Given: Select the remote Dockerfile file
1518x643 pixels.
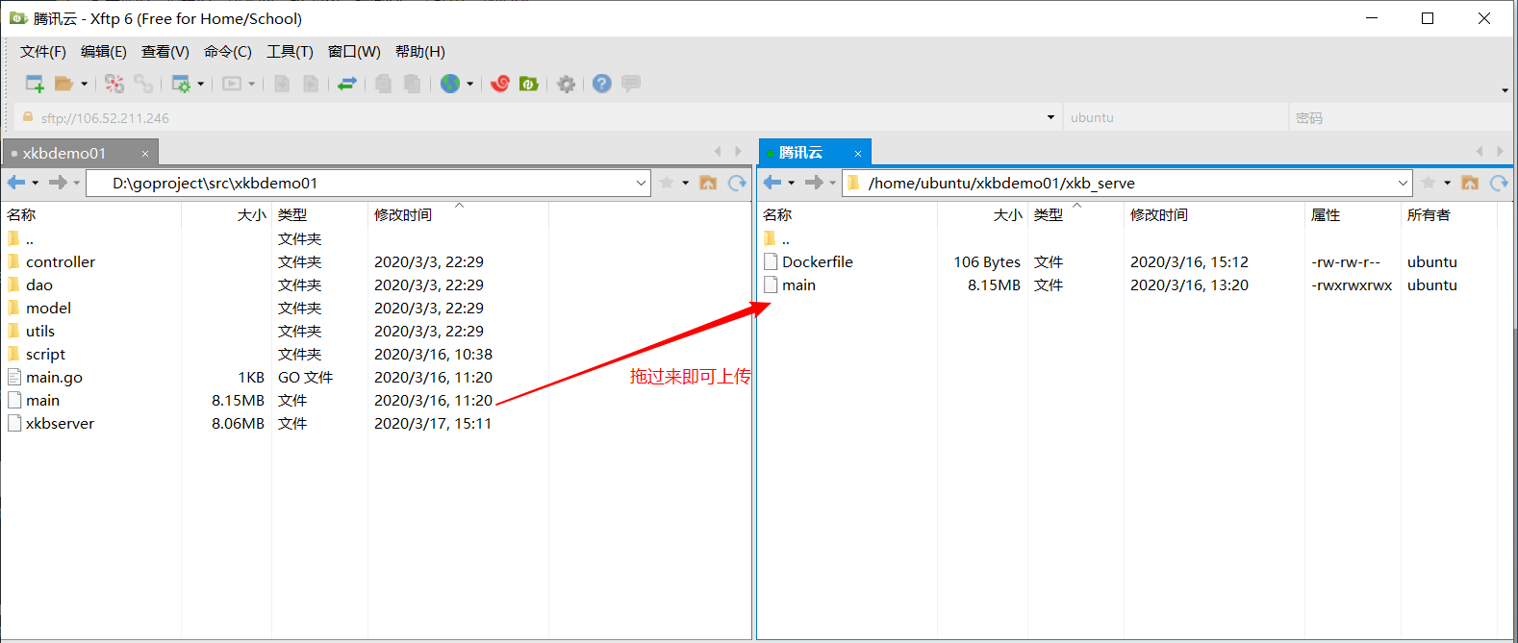Looking at the screenshot, I should [x=818, y=261].
